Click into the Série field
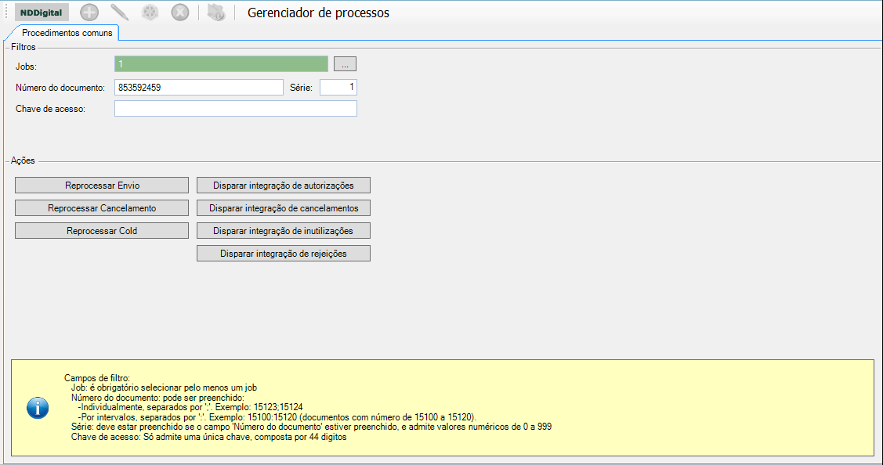Viewport: 883px width, 465px height. click(338, 87)
